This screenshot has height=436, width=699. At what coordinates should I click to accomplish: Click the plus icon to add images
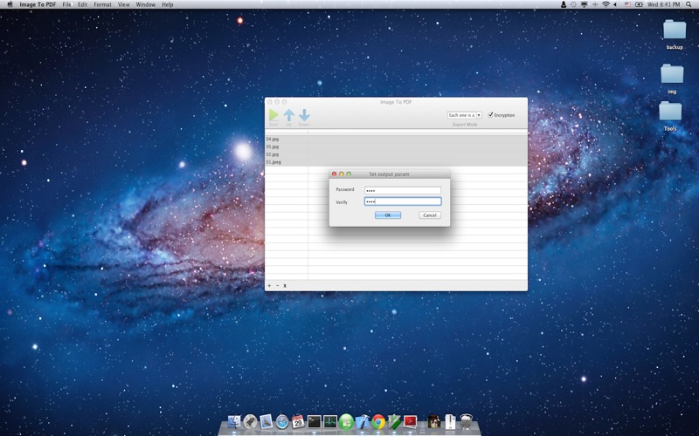point(269,285)
